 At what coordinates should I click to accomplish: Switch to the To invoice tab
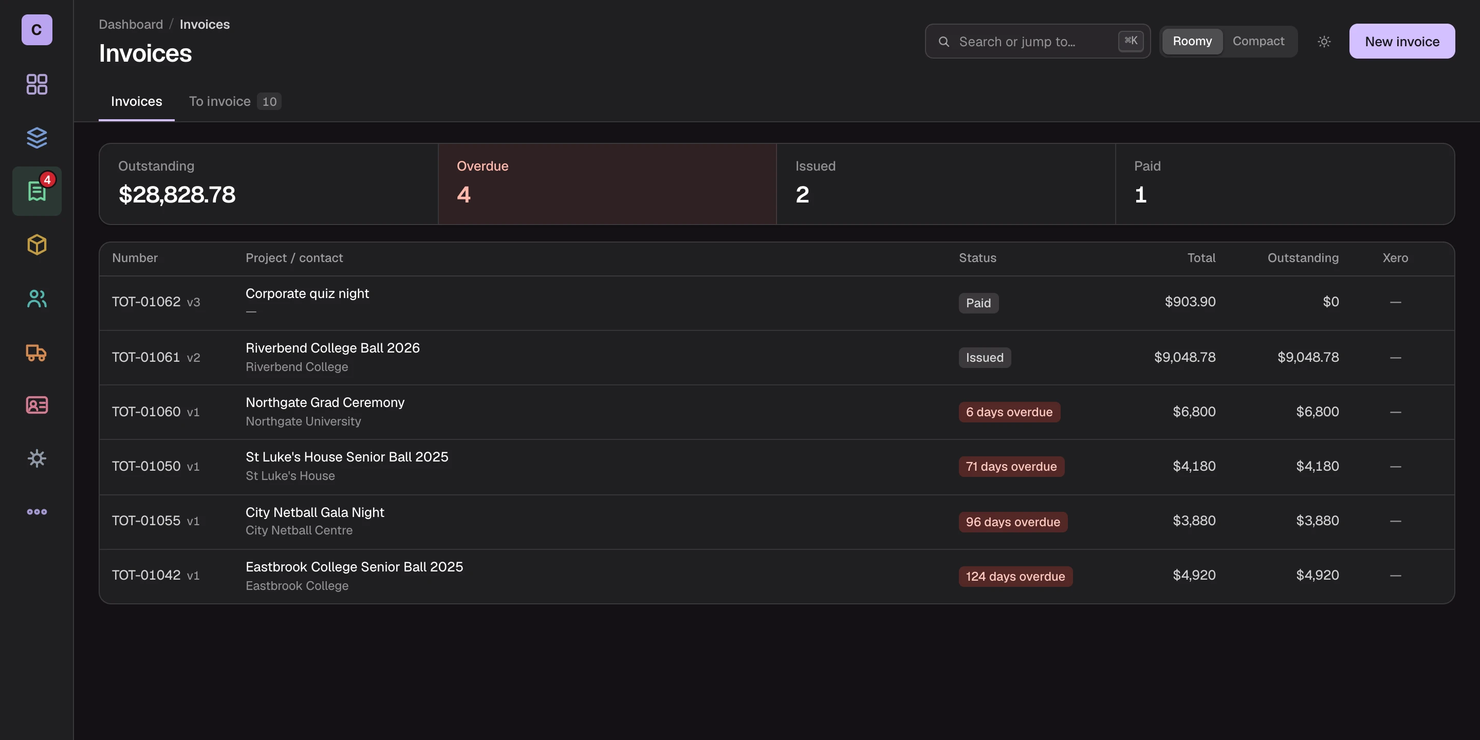pos(234,101)
